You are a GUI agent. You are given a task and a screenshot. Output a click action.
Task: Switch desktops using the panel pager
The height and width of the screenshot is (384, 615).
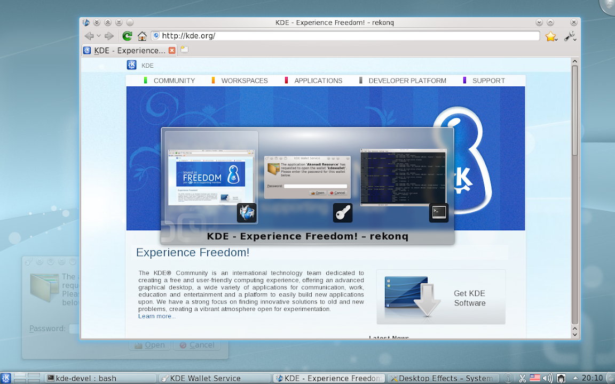[x=27, y=378]
